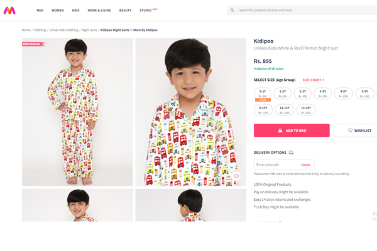Screen dimensions: 377x251
Task: Select size 13-14Y
Action: click(305, 110)
